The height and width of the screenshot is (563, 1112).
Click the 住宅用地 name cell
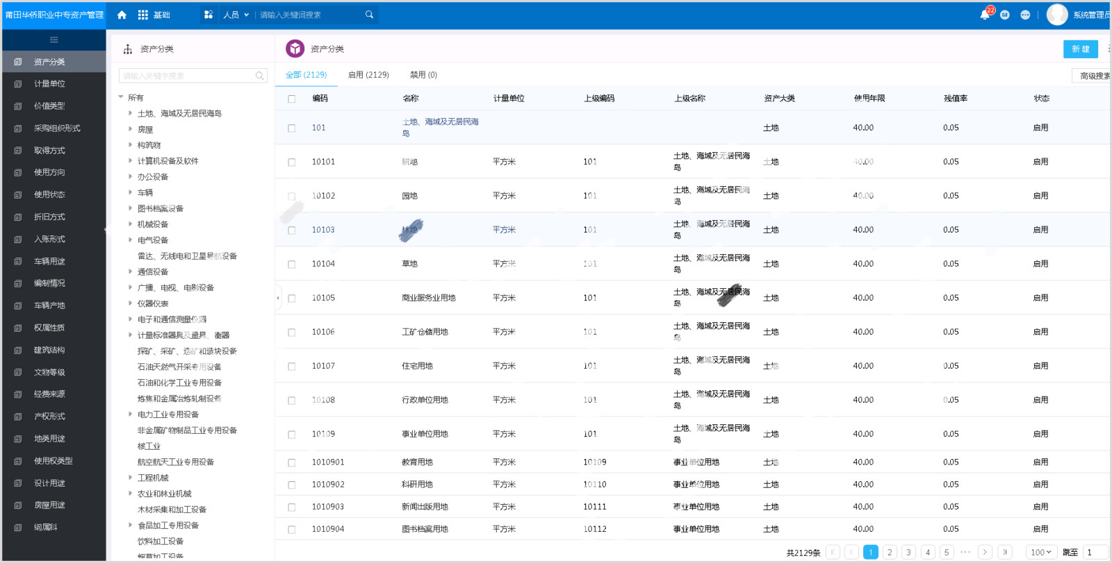417,366
